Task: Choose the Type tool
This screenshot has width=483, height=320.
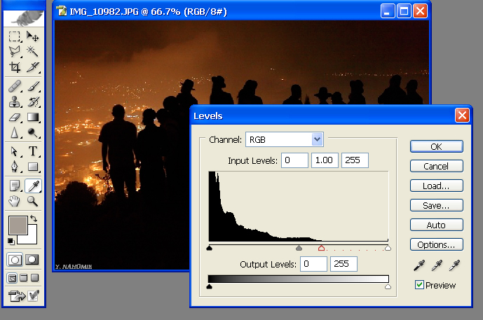Action: [x=32, y=151]
